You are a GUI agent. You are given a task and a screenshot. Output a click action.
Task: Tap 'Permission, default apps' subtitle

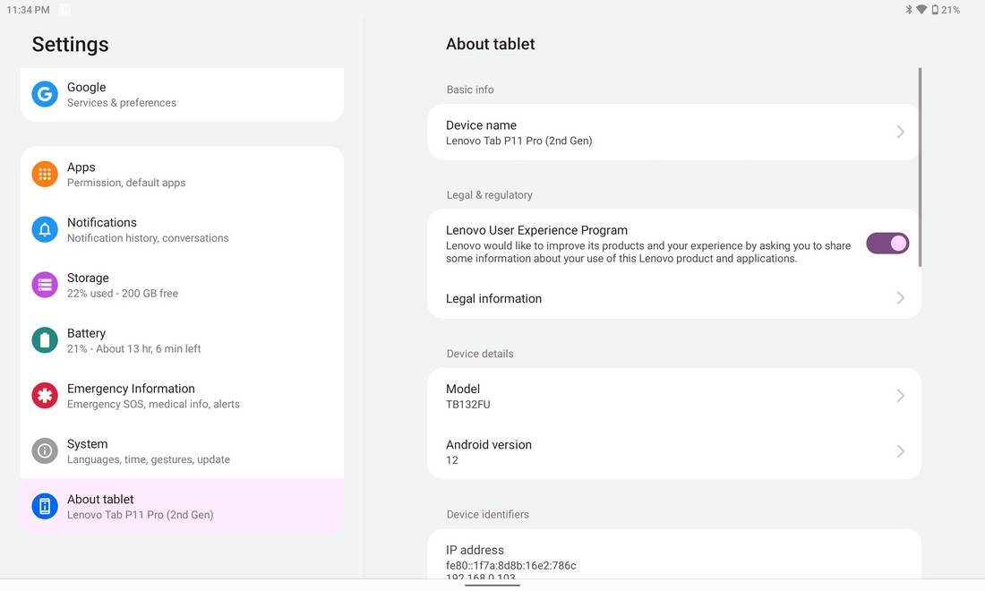(x=126, y=183)
